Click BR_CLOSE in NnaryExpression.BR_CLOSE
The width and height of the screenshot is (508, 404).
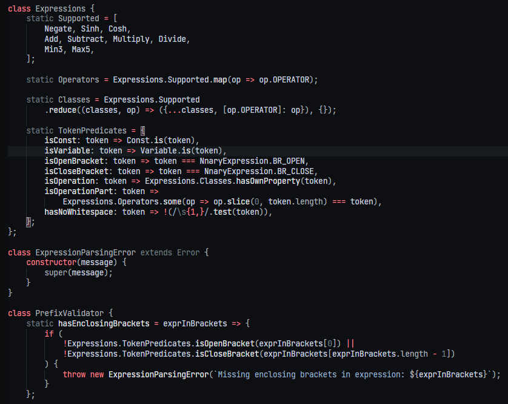295,172
